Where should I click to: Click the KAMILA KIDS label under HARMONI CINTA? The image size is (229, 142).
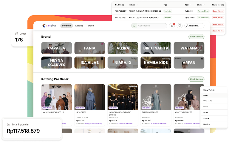point(113,118)
